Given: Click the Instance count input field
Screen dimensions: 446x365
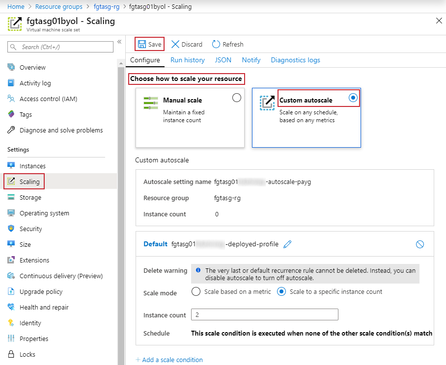Looking at the screenshot, I should pos(264,314).
